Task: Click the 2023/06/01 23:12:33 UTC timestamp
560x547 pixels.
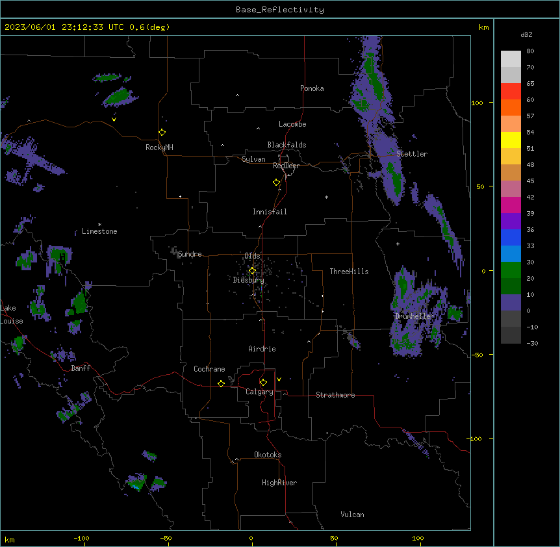Action: point(64,27)
